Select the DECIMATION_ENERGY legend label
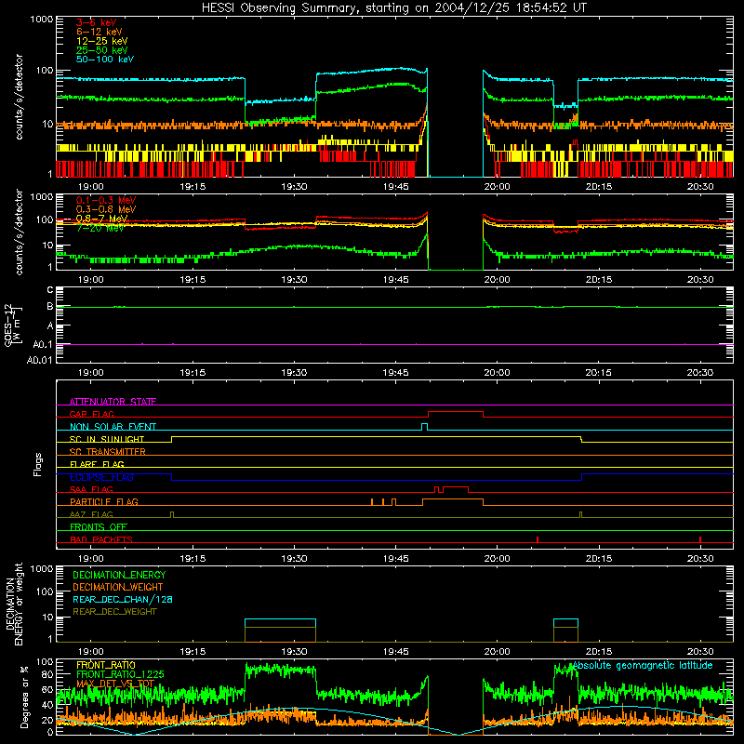The height and width of the screenshot is (744, 744). click(119, 575)
